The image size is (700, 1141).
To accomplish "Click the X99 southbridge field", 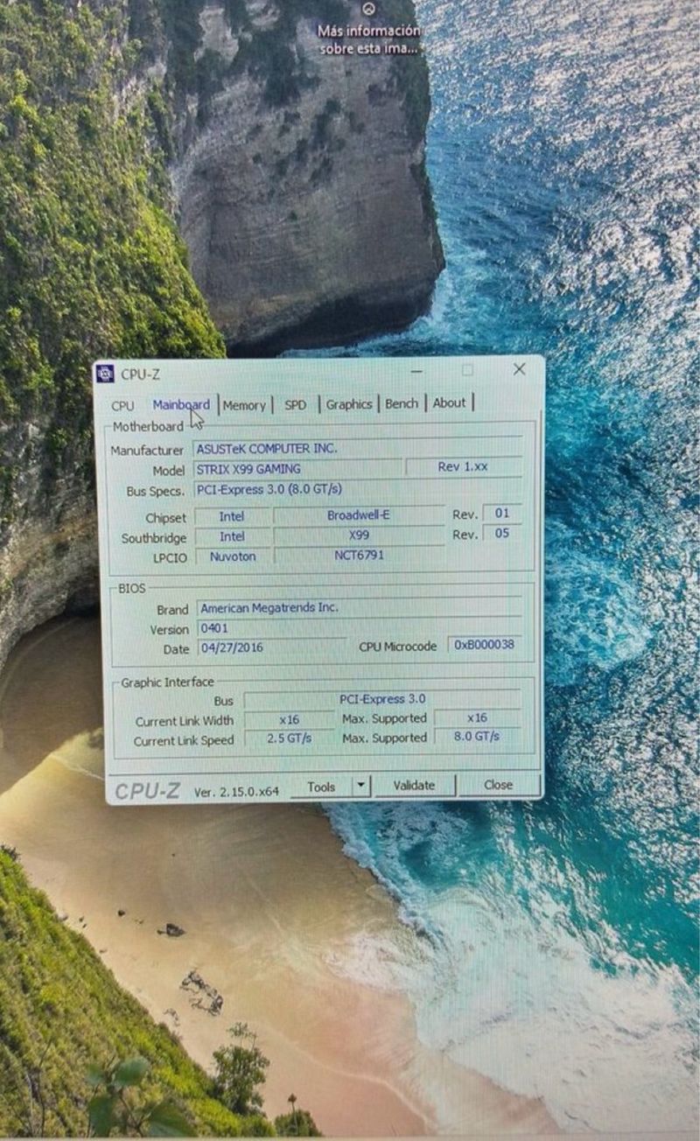I will (359, 535).
